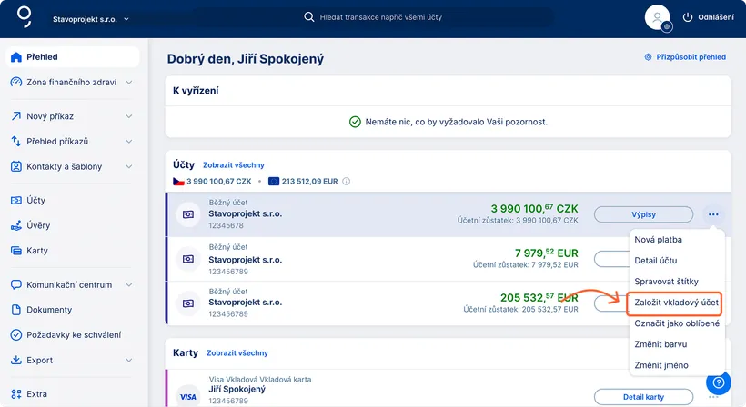Choose Nová platba in context menu
The width and height of the screenshot is (746, 407).
pyautogui.click(x=658, y=240)
